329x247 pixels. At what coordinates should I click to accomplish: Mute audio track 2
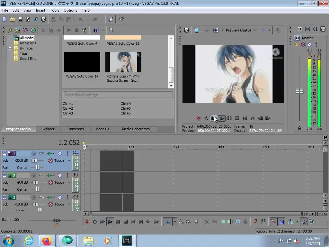(60, 176)
